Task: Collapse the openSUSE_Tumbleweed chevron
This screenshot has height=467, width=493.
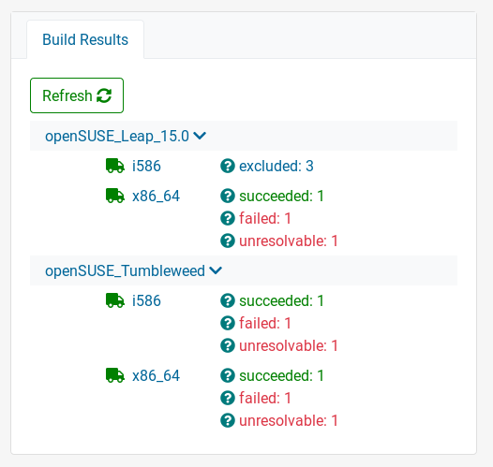Action: point(216,270)
